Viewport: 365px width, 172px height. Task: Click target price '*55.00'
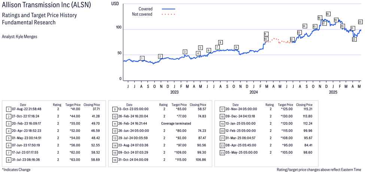76,124
